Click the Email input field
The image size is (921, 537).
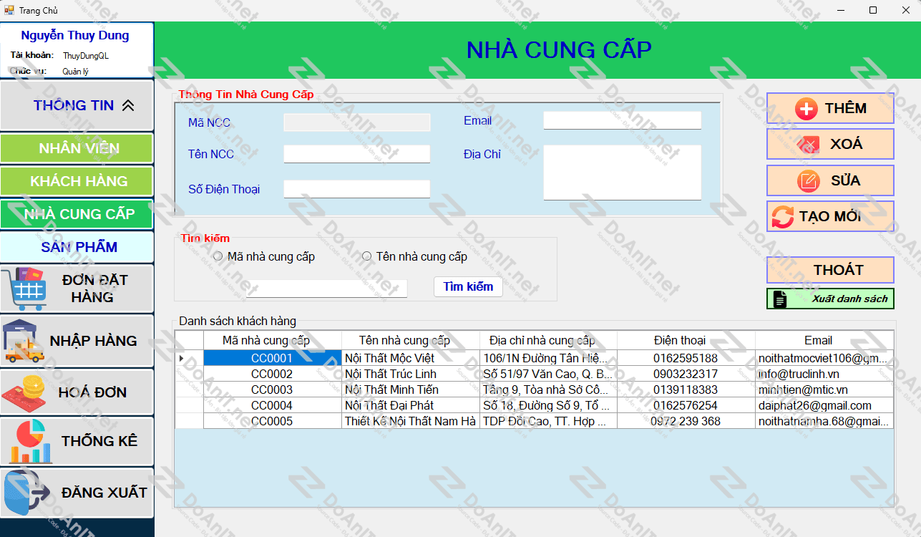tap(623, 120)
